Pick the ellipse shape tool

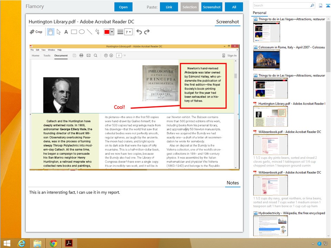point(82,32)
